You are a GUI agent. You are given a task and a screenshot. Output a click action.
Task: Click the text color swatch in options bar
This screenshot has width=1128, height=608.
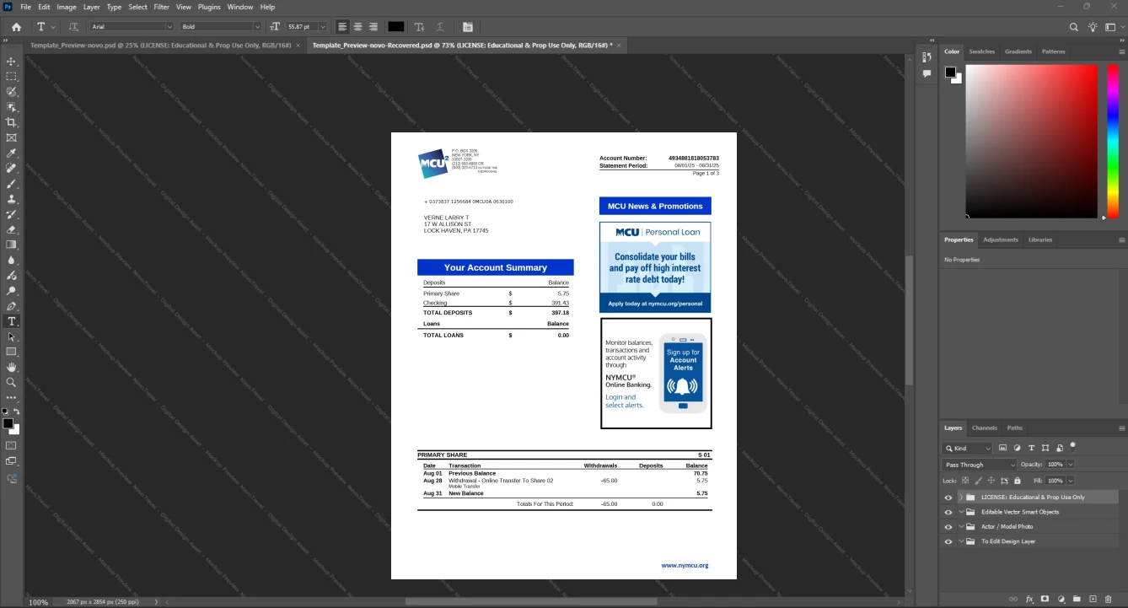[x=395, y=27]
